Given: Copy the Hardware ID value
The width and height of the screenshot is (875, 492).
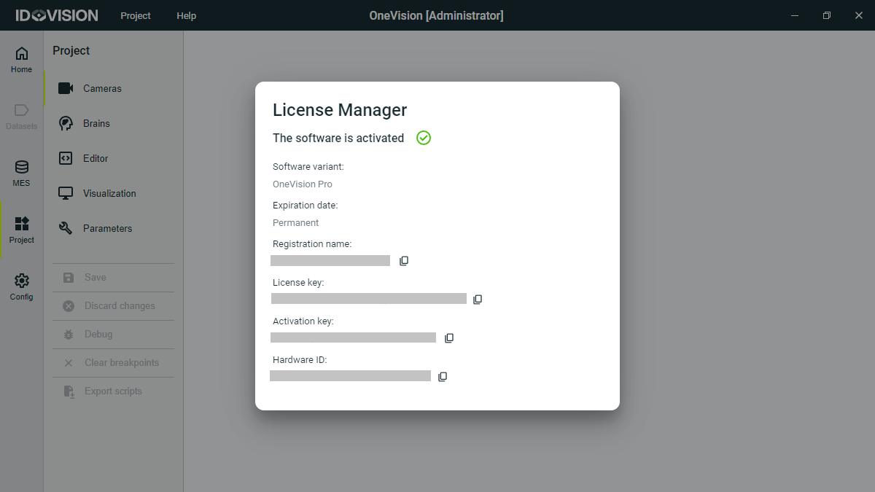Looking at the screenshot, I should point(443,376).
